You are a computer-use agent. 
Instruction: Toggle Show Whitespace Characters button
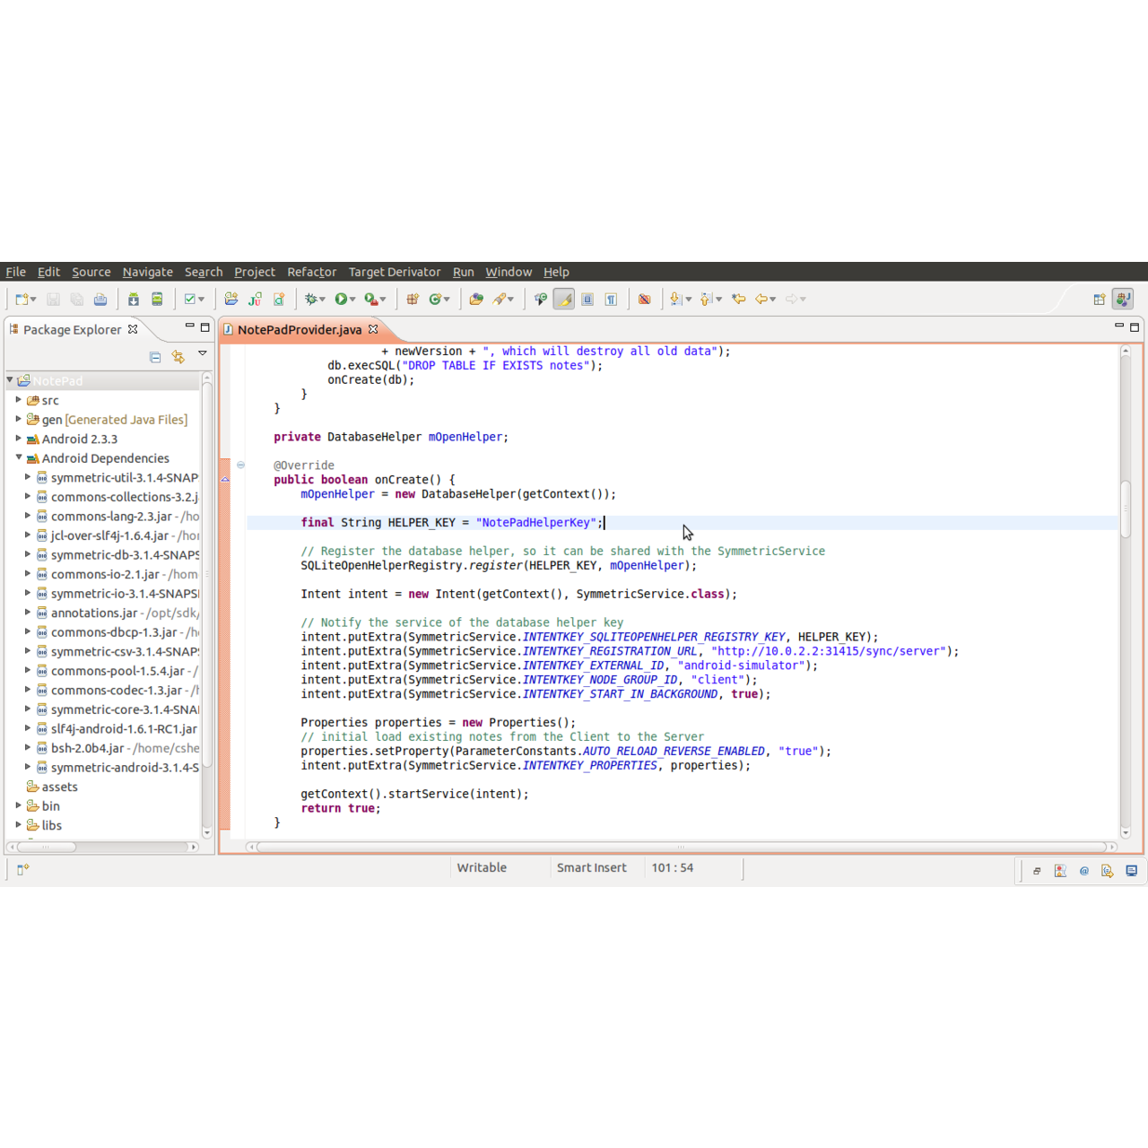click(x=611, y=300)
